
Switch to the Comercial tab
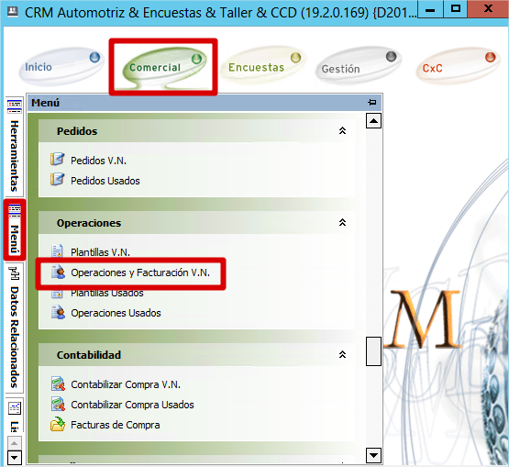pyautogui.click(x=164, y=67)
